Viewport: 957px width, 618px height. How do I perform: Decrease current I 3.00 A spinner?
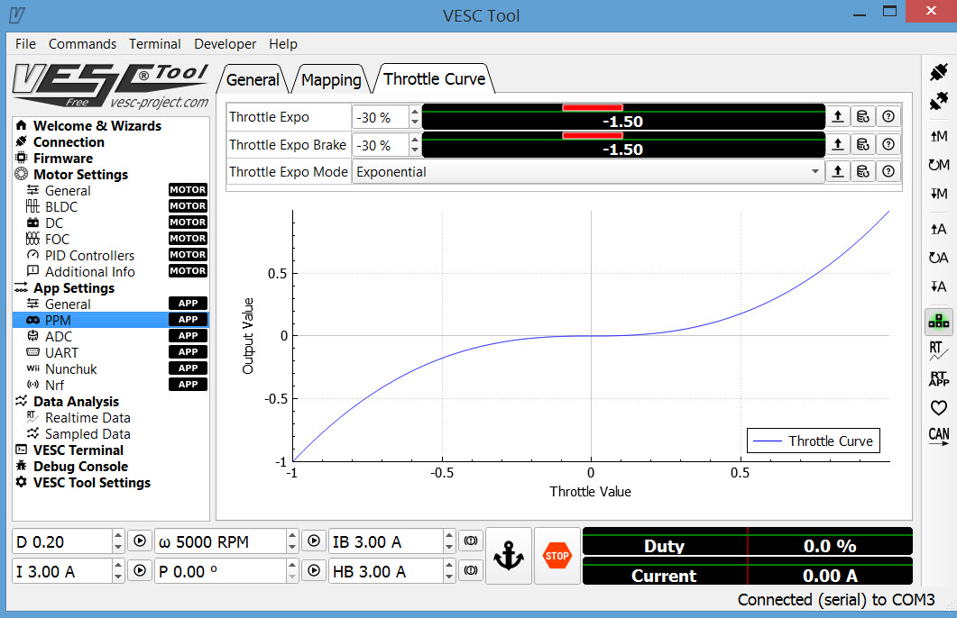click(x=118, y=577)
